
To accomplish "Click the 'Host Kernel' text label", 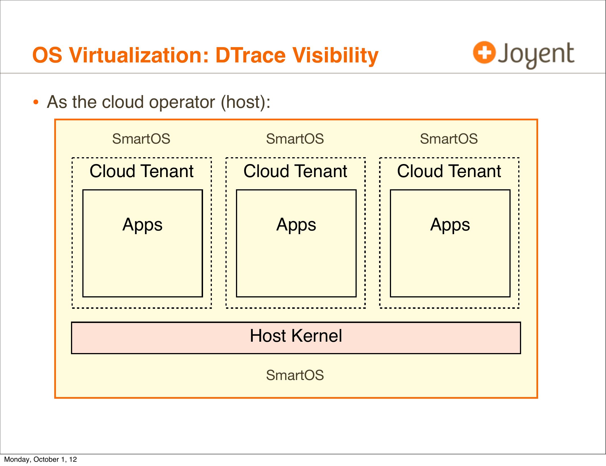I will pos(296,336).
